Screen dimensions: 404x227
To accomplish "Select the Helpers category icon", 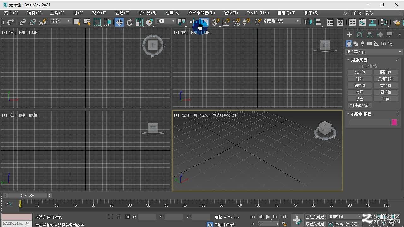I will [x=377, y=44].
